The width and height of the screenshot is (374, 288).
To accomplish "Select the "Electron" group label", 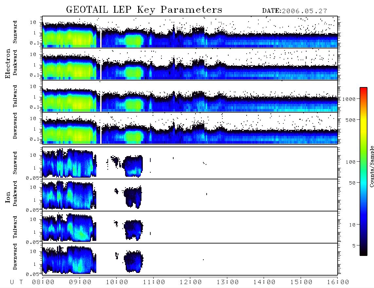I will click(x=8, y=64).
